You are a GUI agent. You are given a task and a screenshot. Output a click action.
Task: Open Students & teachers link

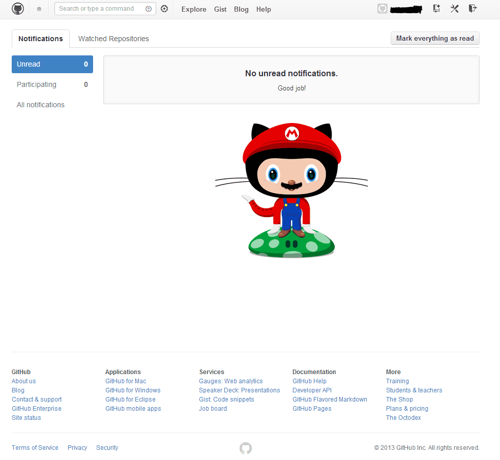(x=414, y=390)
